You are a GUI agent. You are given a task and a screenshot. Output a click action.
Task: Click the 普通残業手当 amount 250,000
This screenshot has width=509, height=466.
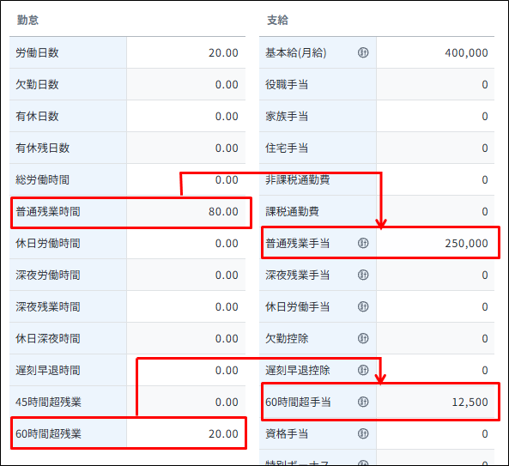click(466, 244)
